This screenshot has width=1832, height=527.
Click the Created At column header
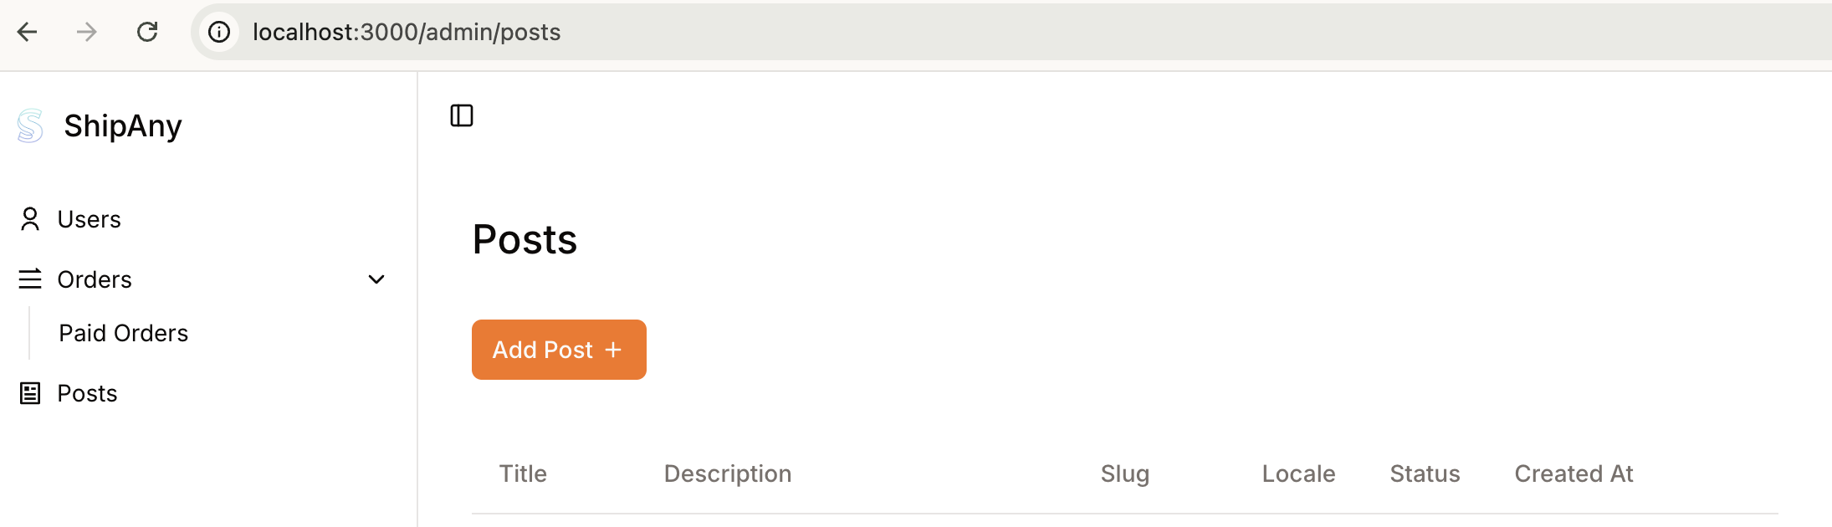1574,473
